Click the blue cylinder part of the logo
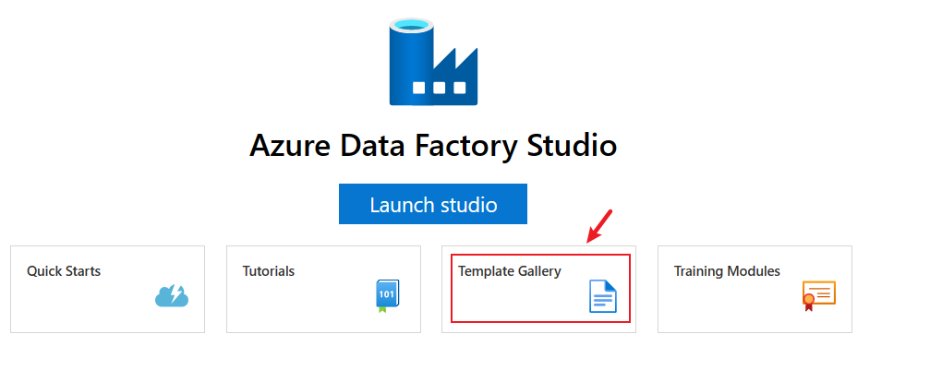942x370 pixels. coord(411,60)
